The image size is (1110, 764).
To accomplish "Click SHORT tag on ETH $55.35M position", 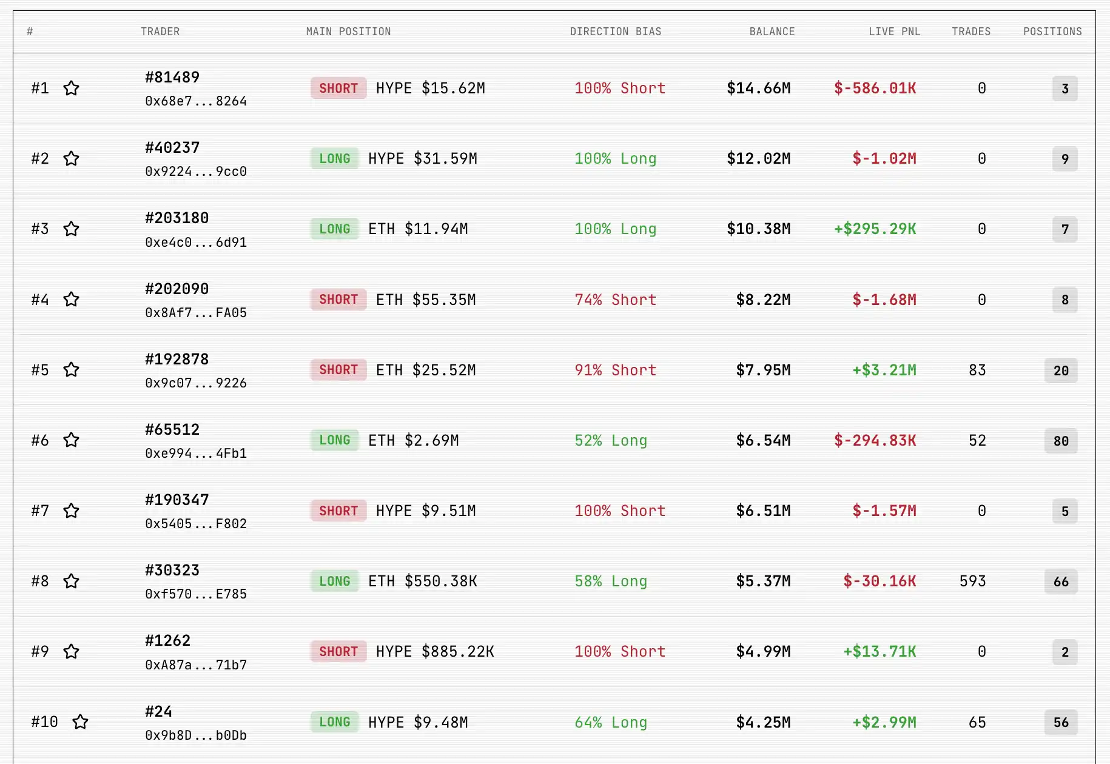I will tap(338, 300).
